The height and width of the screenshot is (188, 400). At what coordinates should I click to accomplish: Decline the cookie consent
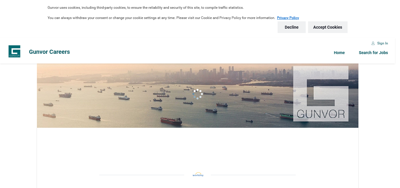pos(292,27)
